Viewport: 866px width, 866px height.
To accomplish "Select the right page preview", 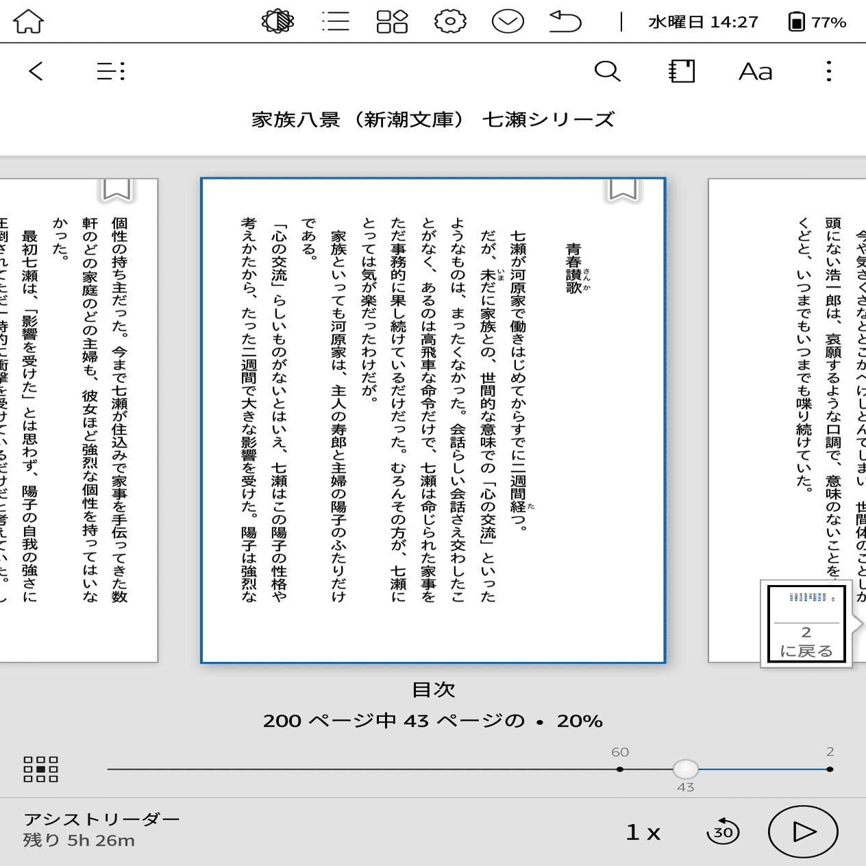I will point(787,420).
